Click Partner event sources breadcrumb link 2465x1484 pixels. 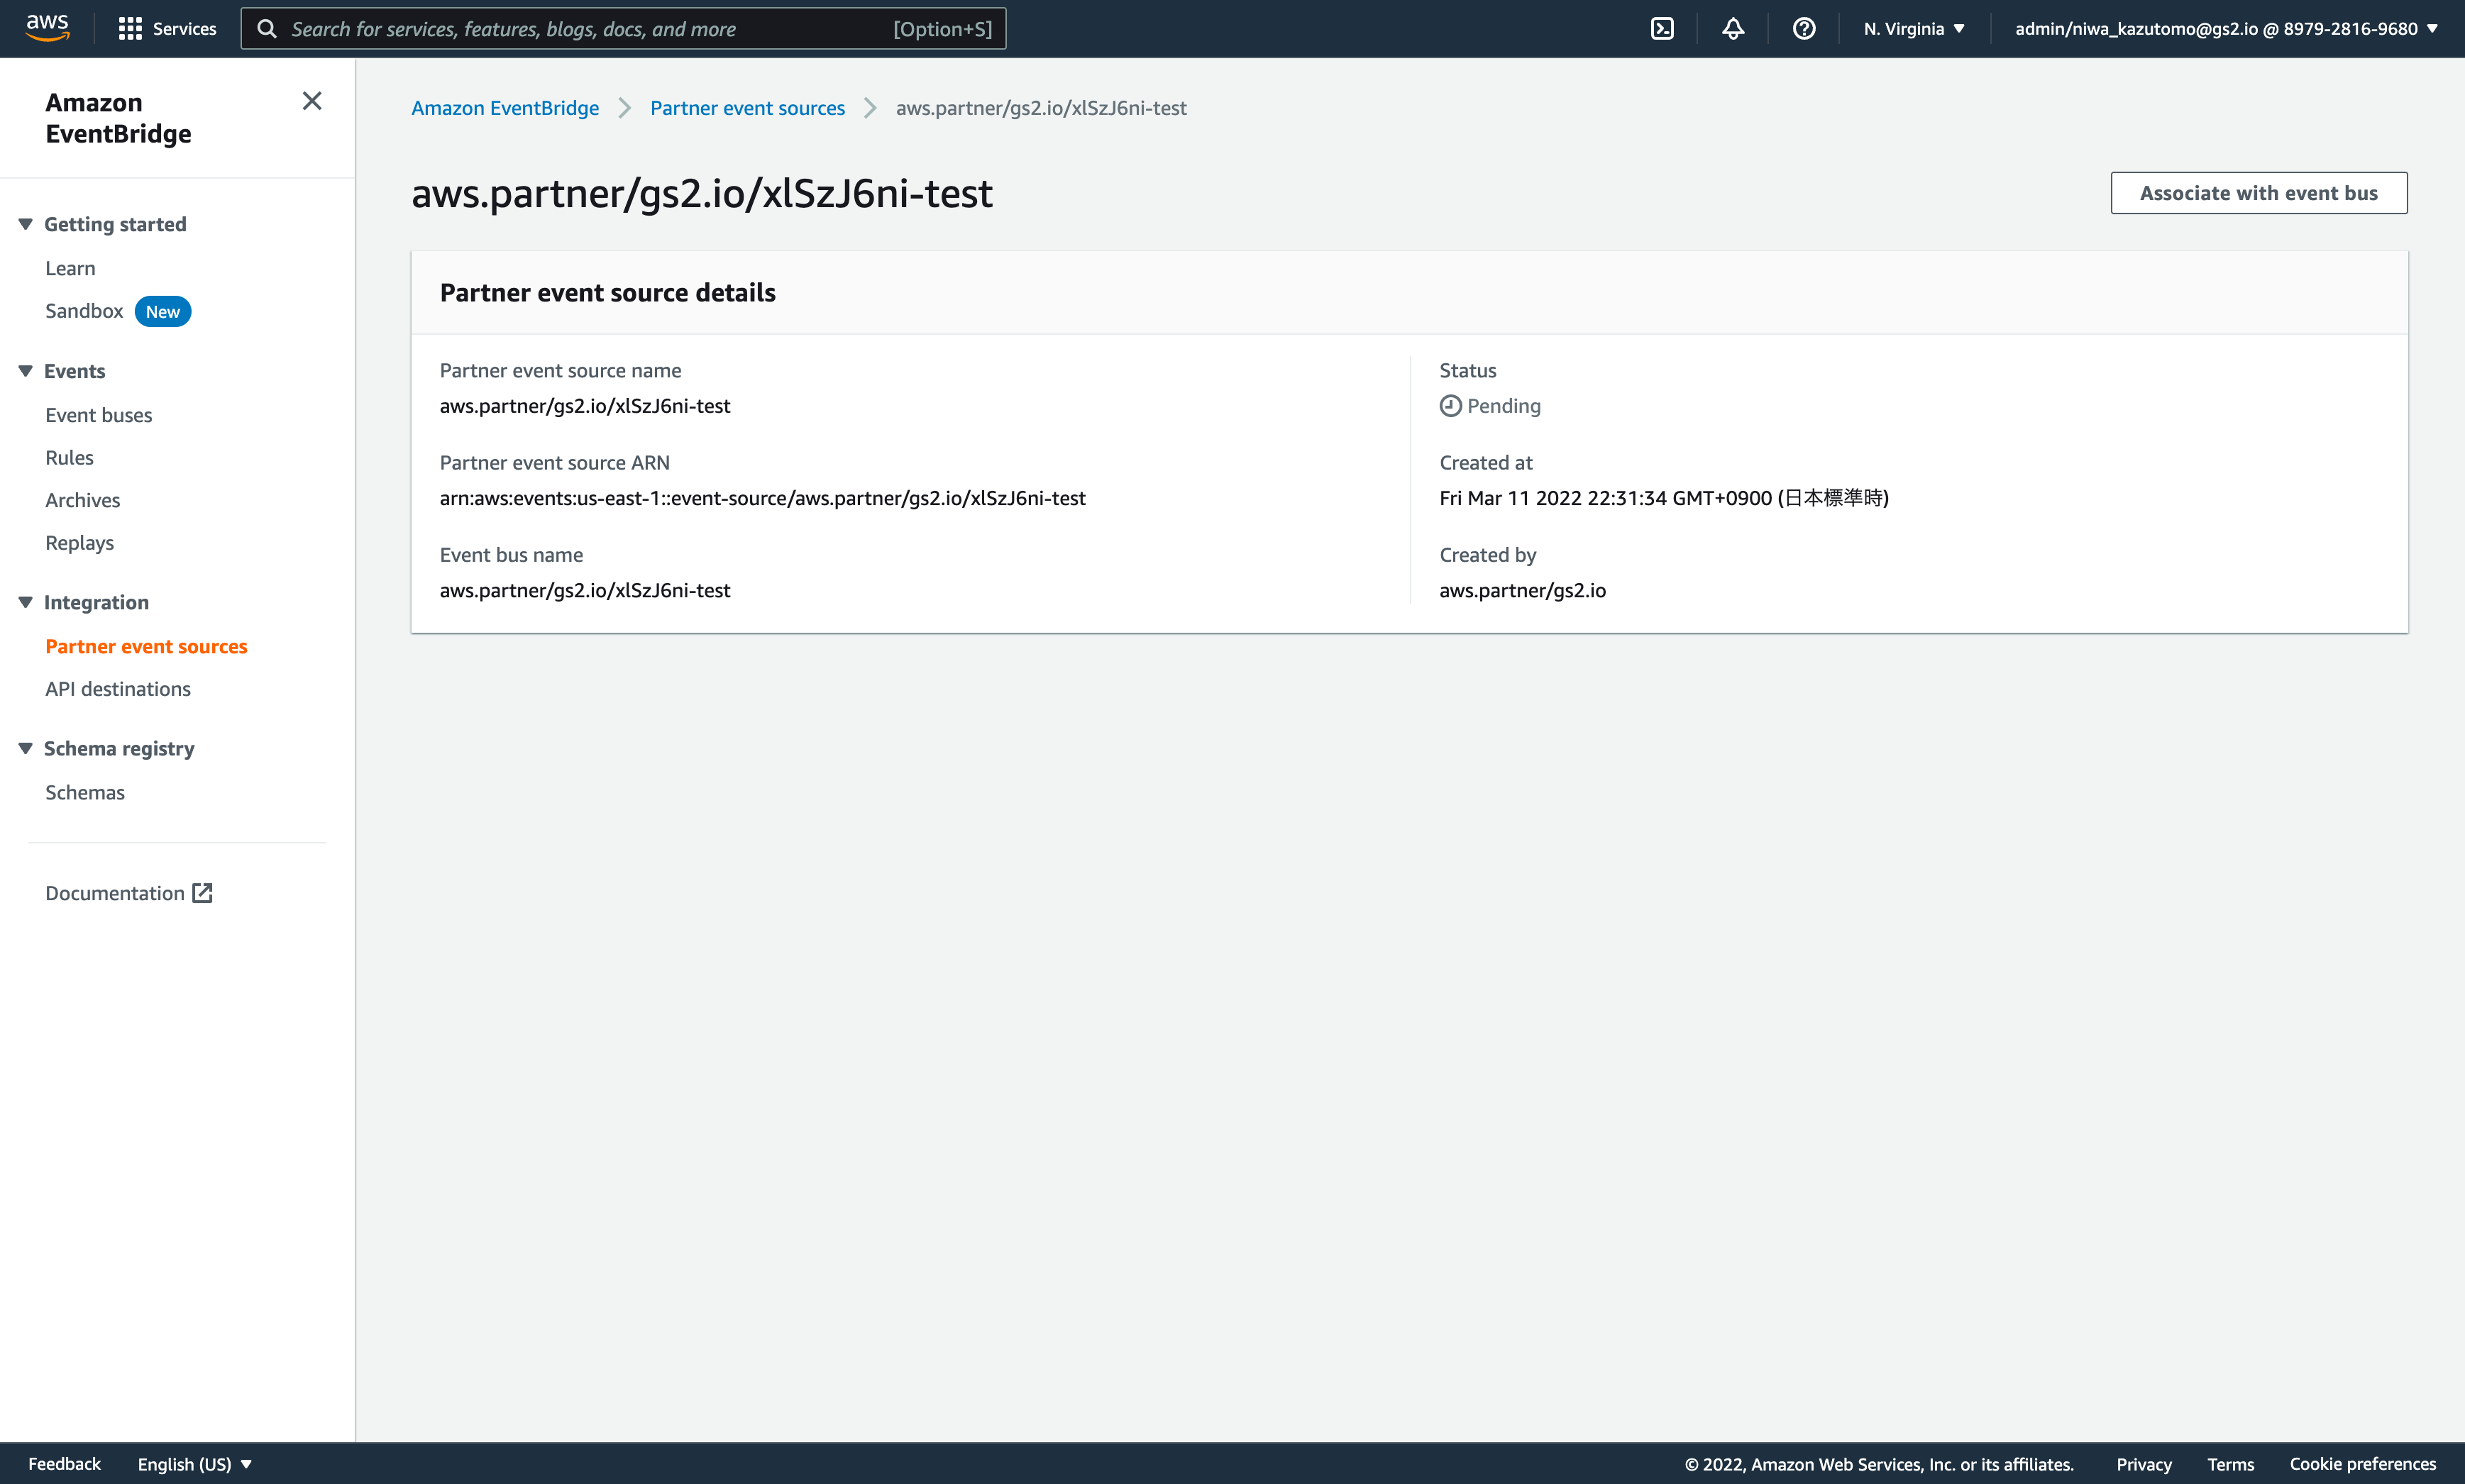point(747,108)
